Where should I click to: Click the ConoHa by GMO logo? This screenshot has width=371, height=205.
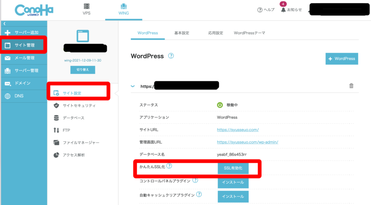34,10
